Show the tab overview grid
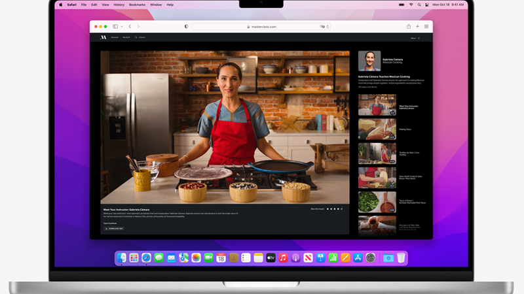Image resolution: width=524 pixels, height=294 pixels. 426,26
